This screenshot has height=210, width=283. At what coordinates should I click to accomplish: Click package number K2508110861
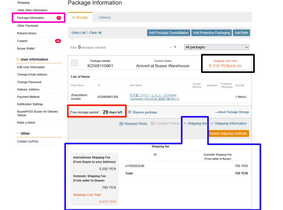click(x=100, y=66)
